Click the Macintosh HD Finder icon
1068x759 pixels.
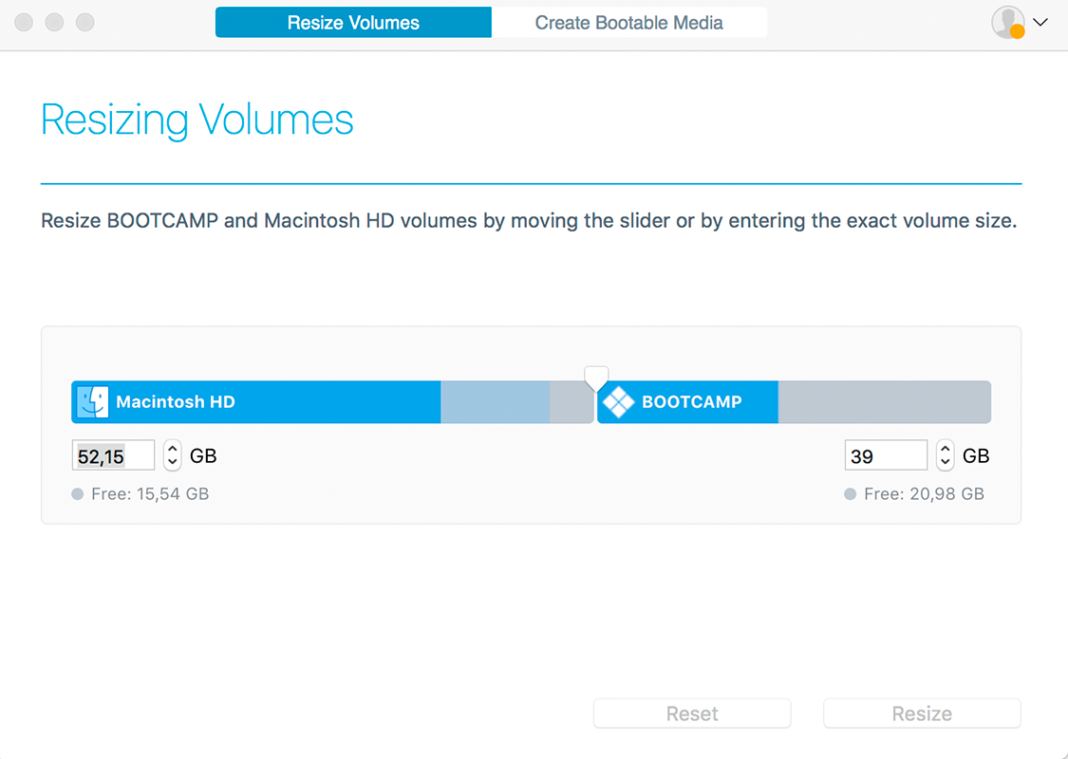pos(92,401)
